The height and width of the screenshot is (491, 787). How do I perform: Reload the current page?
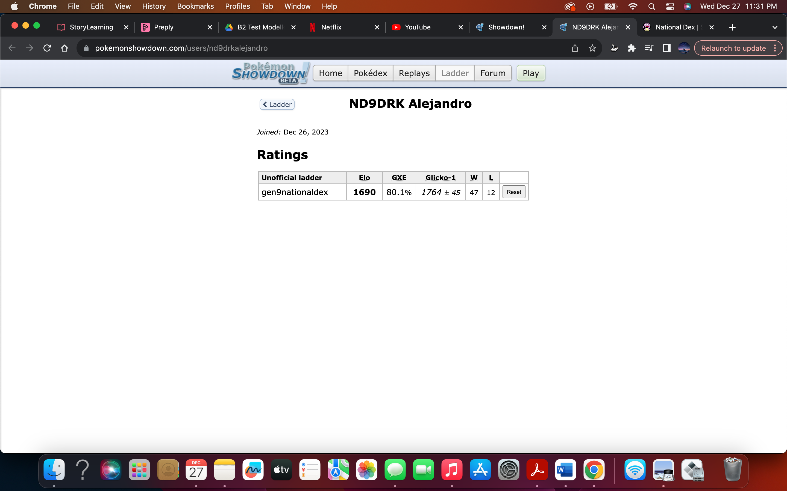point(47,48)
